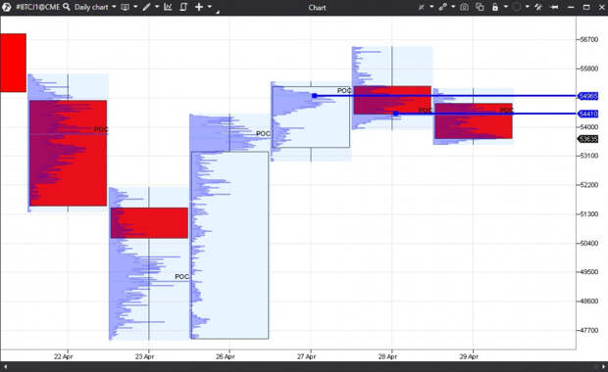Expand the display mode dropdown arrow

click(135, 7)
